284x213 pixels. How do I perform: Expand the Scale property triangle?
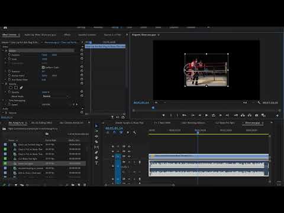pyautogui.click(x=5, y=59)
